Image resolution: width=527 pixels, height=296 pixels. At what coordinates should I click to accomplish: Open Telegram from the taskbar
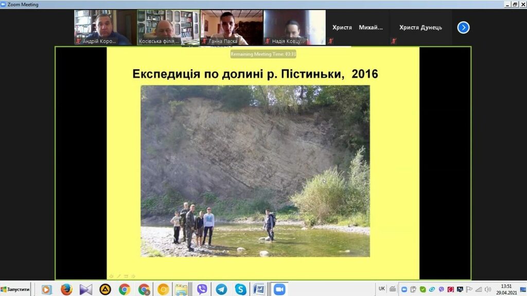coord(221,289)
